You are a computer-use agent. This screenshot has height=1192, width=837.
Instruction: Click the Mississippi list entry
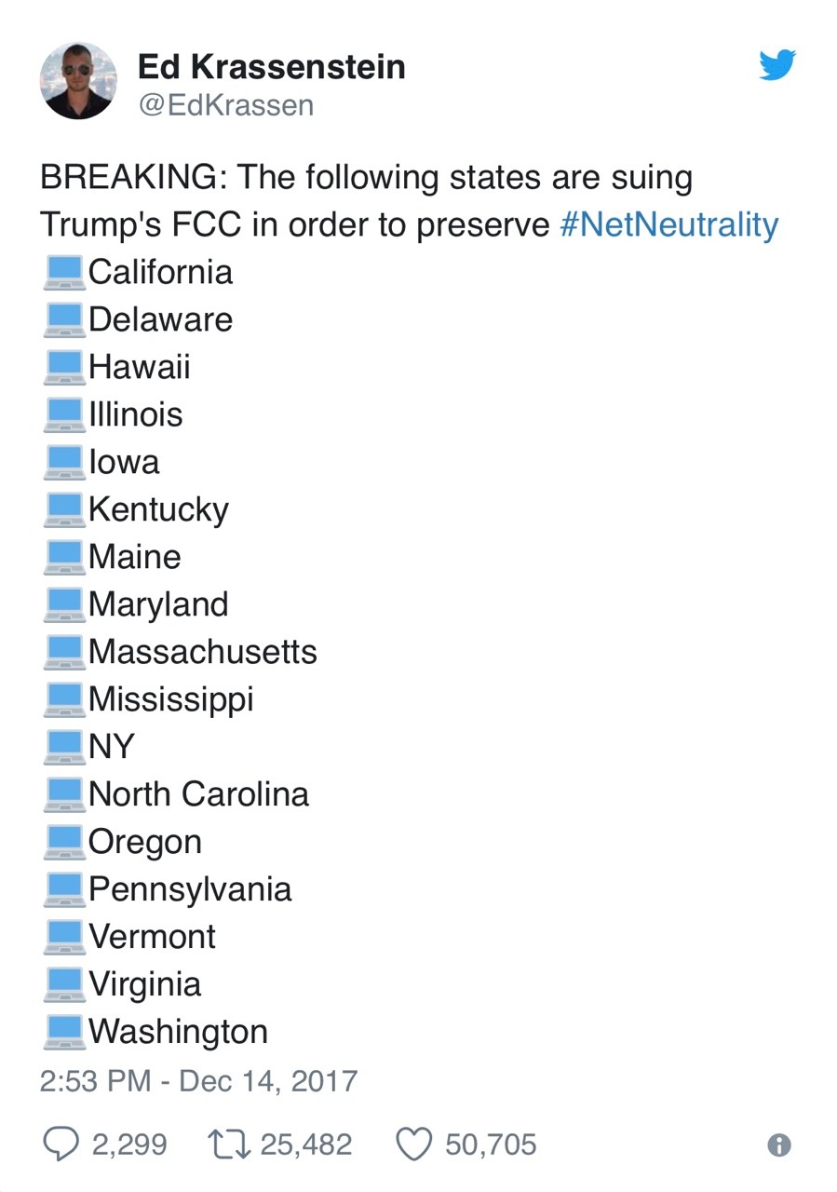point(171,700)
